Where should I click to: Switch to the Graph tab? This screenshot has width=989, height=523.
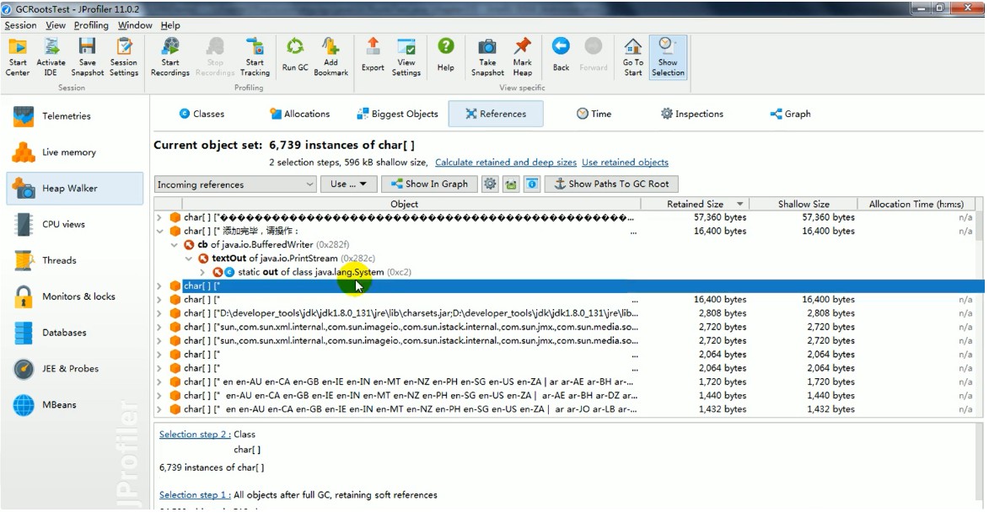[x=790, y=114]
